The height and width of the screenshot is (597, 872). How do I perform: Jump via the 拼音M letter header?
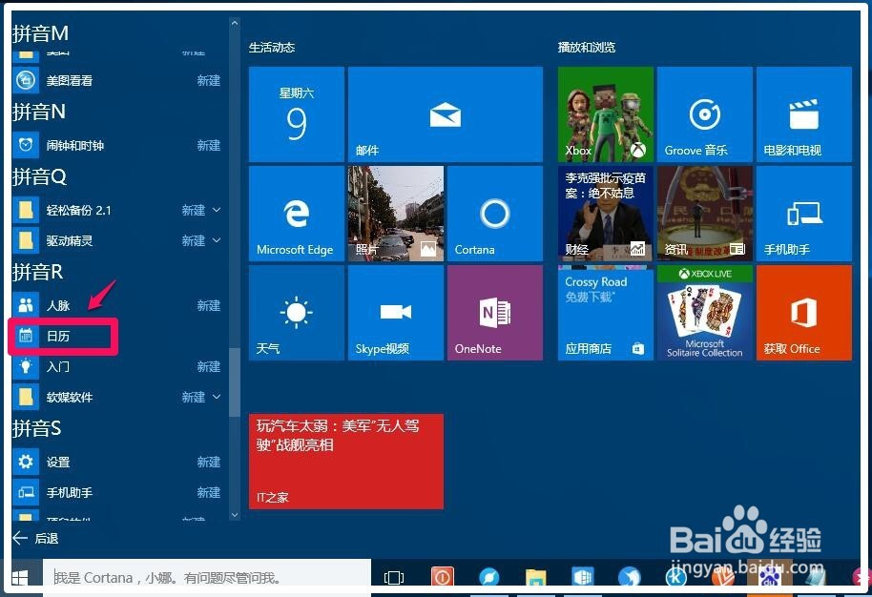[40, 33]
